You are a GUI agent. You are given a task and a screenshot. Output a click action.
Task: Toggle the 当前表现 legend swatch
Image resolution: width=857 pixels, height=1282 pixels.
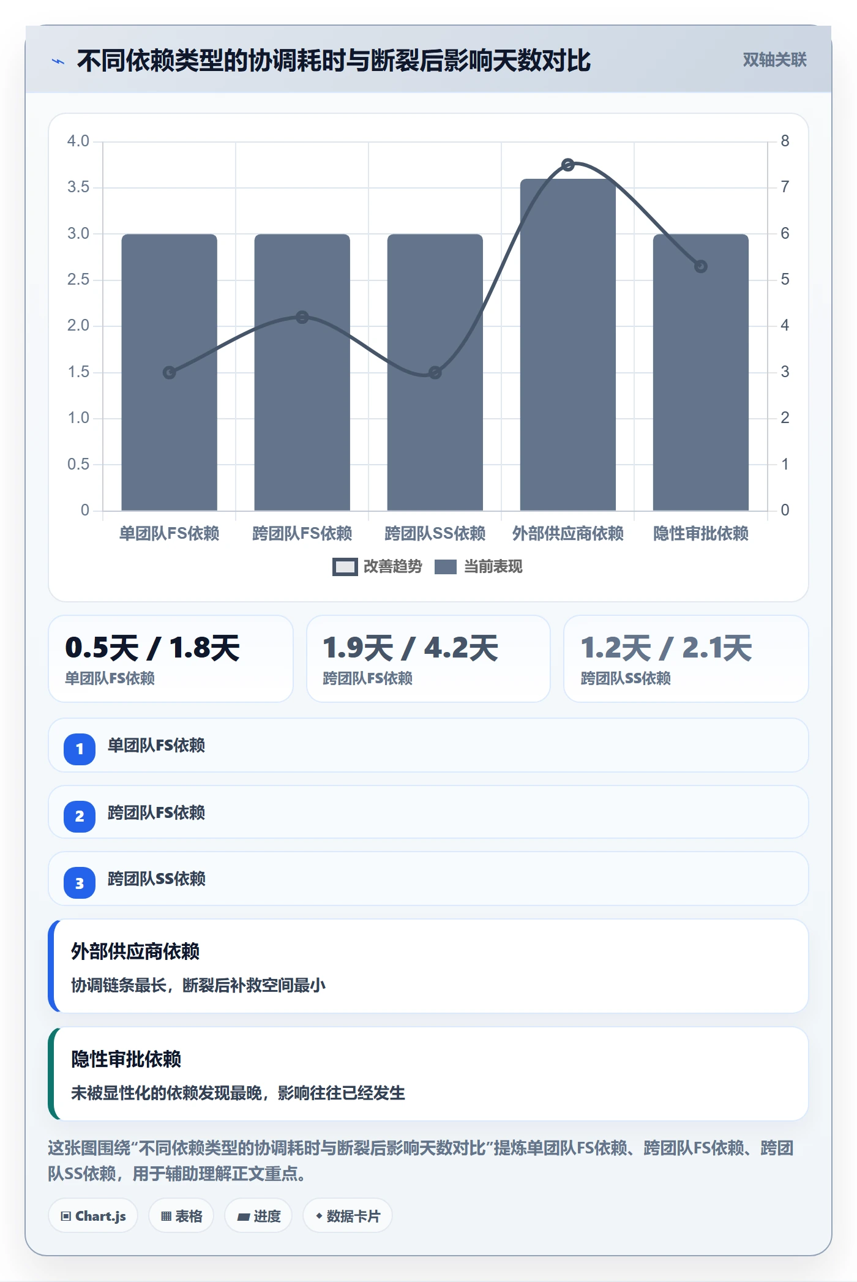(x=446, y=567)
